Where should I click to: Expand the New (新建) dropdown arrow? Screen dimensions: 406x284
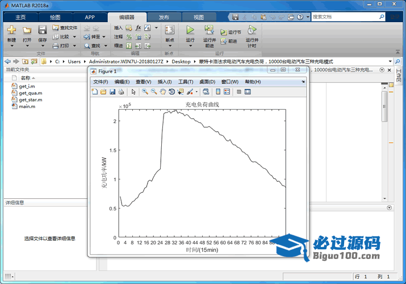point(11,46)
